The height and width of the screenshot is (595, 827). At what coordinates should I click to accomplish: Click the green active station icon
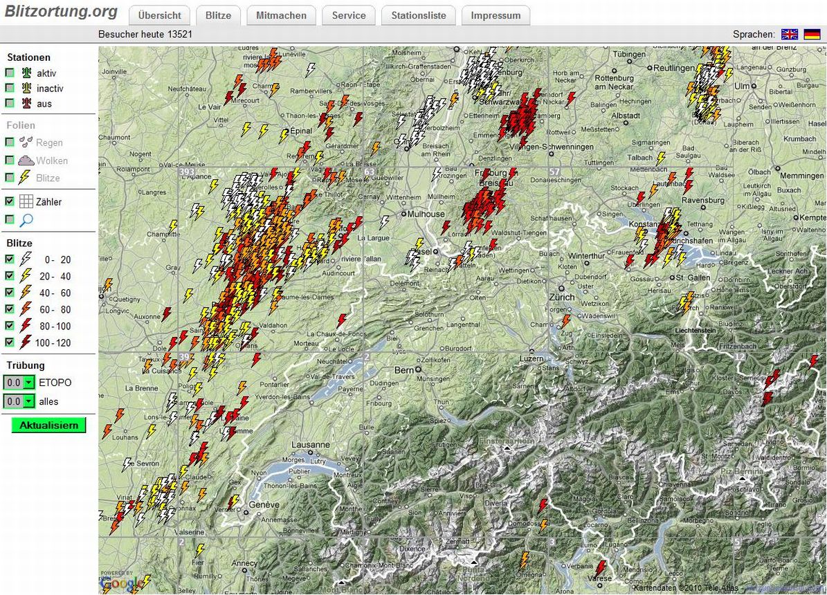pos(26,73)
